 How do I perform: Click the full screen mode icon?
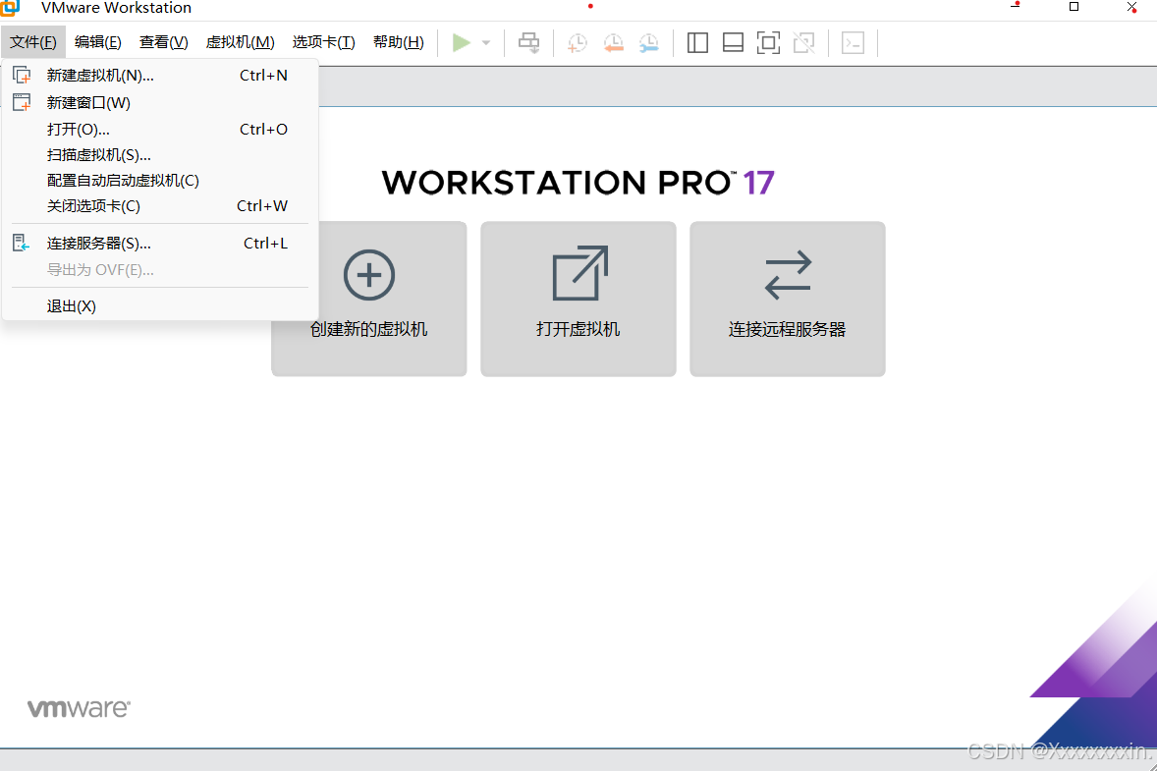tap(768, 43)
